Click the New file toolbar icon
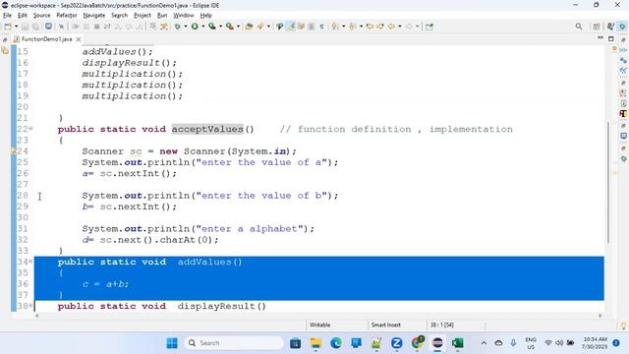The height and width of the screenshot is (354, 629). pyautogui.click(x=8, y=27)
